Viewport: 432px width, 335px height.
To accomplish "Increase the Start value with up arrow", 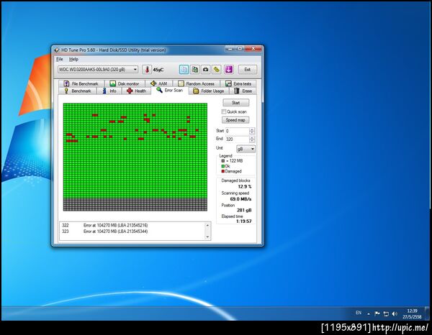I will [252, 129].
